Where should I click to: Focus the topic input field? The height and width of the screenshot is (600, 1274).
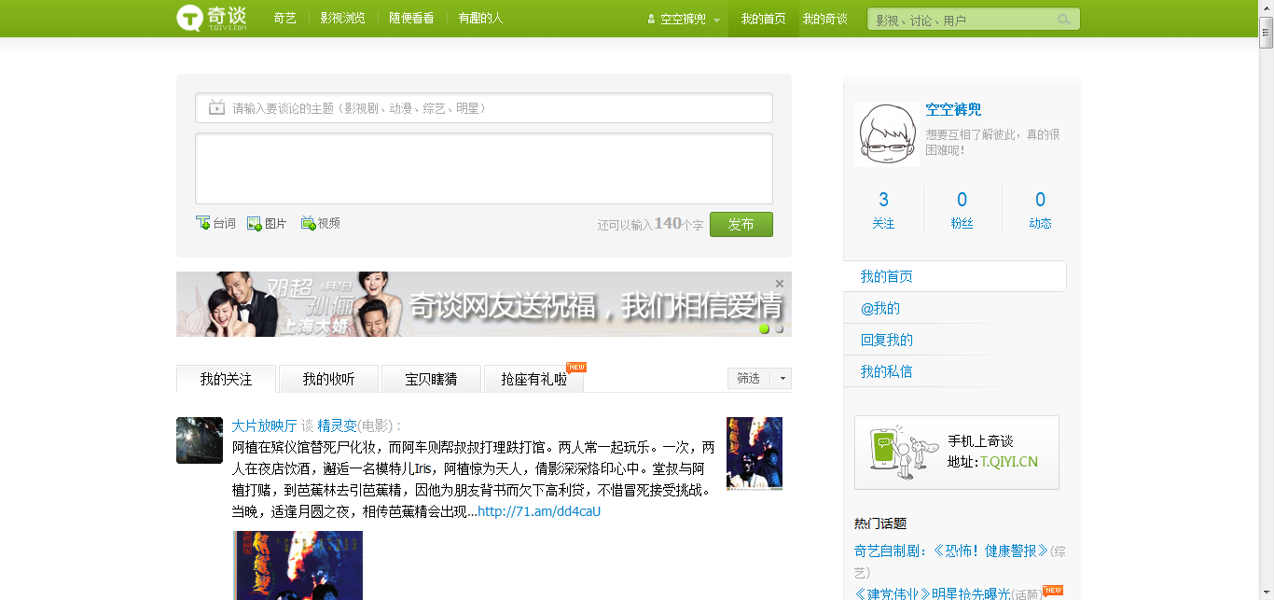pos(484,108)
